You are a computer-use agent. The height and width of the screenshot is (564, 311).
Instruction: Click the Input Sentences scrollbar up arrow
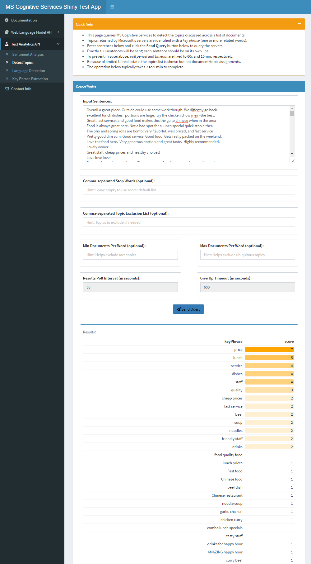[x=292, y=108]
